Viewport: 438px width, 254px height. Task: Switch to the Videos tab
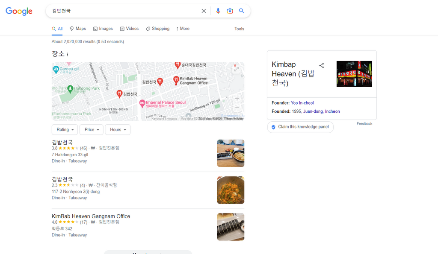pos(129,29)
